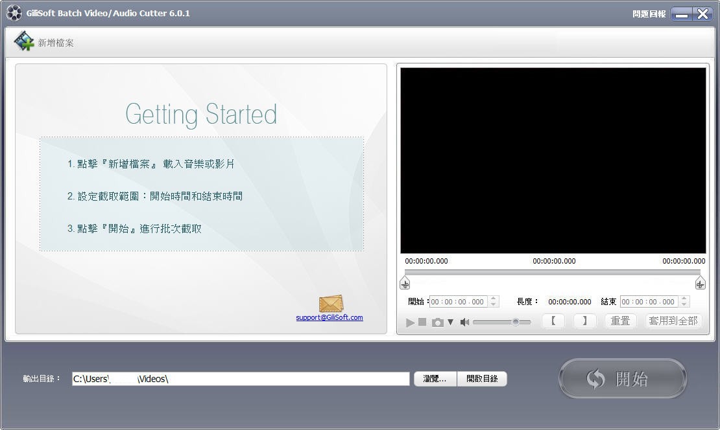Click the 'Getting Started' heading
Image resolution: width=720 pixels, height=430 pixels.
pyautogui.click(x=201, y=115)
